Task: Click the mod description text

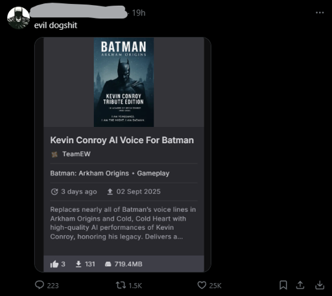Action: 123,223
